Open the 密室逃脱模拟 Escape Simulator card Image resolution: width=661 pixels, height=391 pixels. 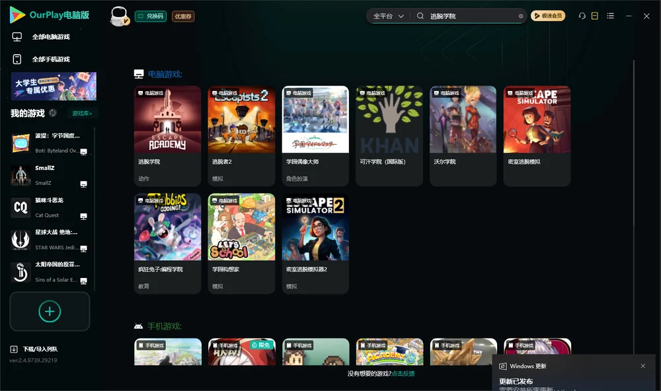537,135
